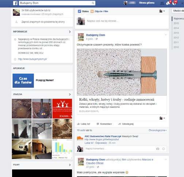Jump to 2015 in timeline

point(176,23)
